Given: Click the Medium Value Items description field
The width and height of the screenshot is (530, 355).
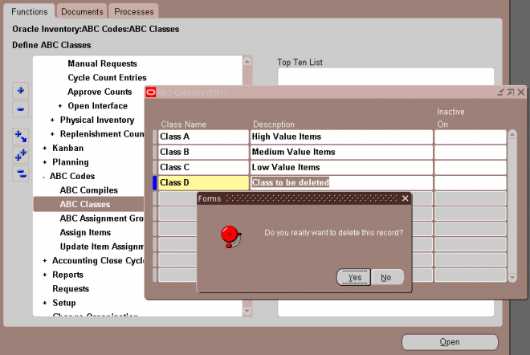Looking at the screenshot, I should pos(341,152).
